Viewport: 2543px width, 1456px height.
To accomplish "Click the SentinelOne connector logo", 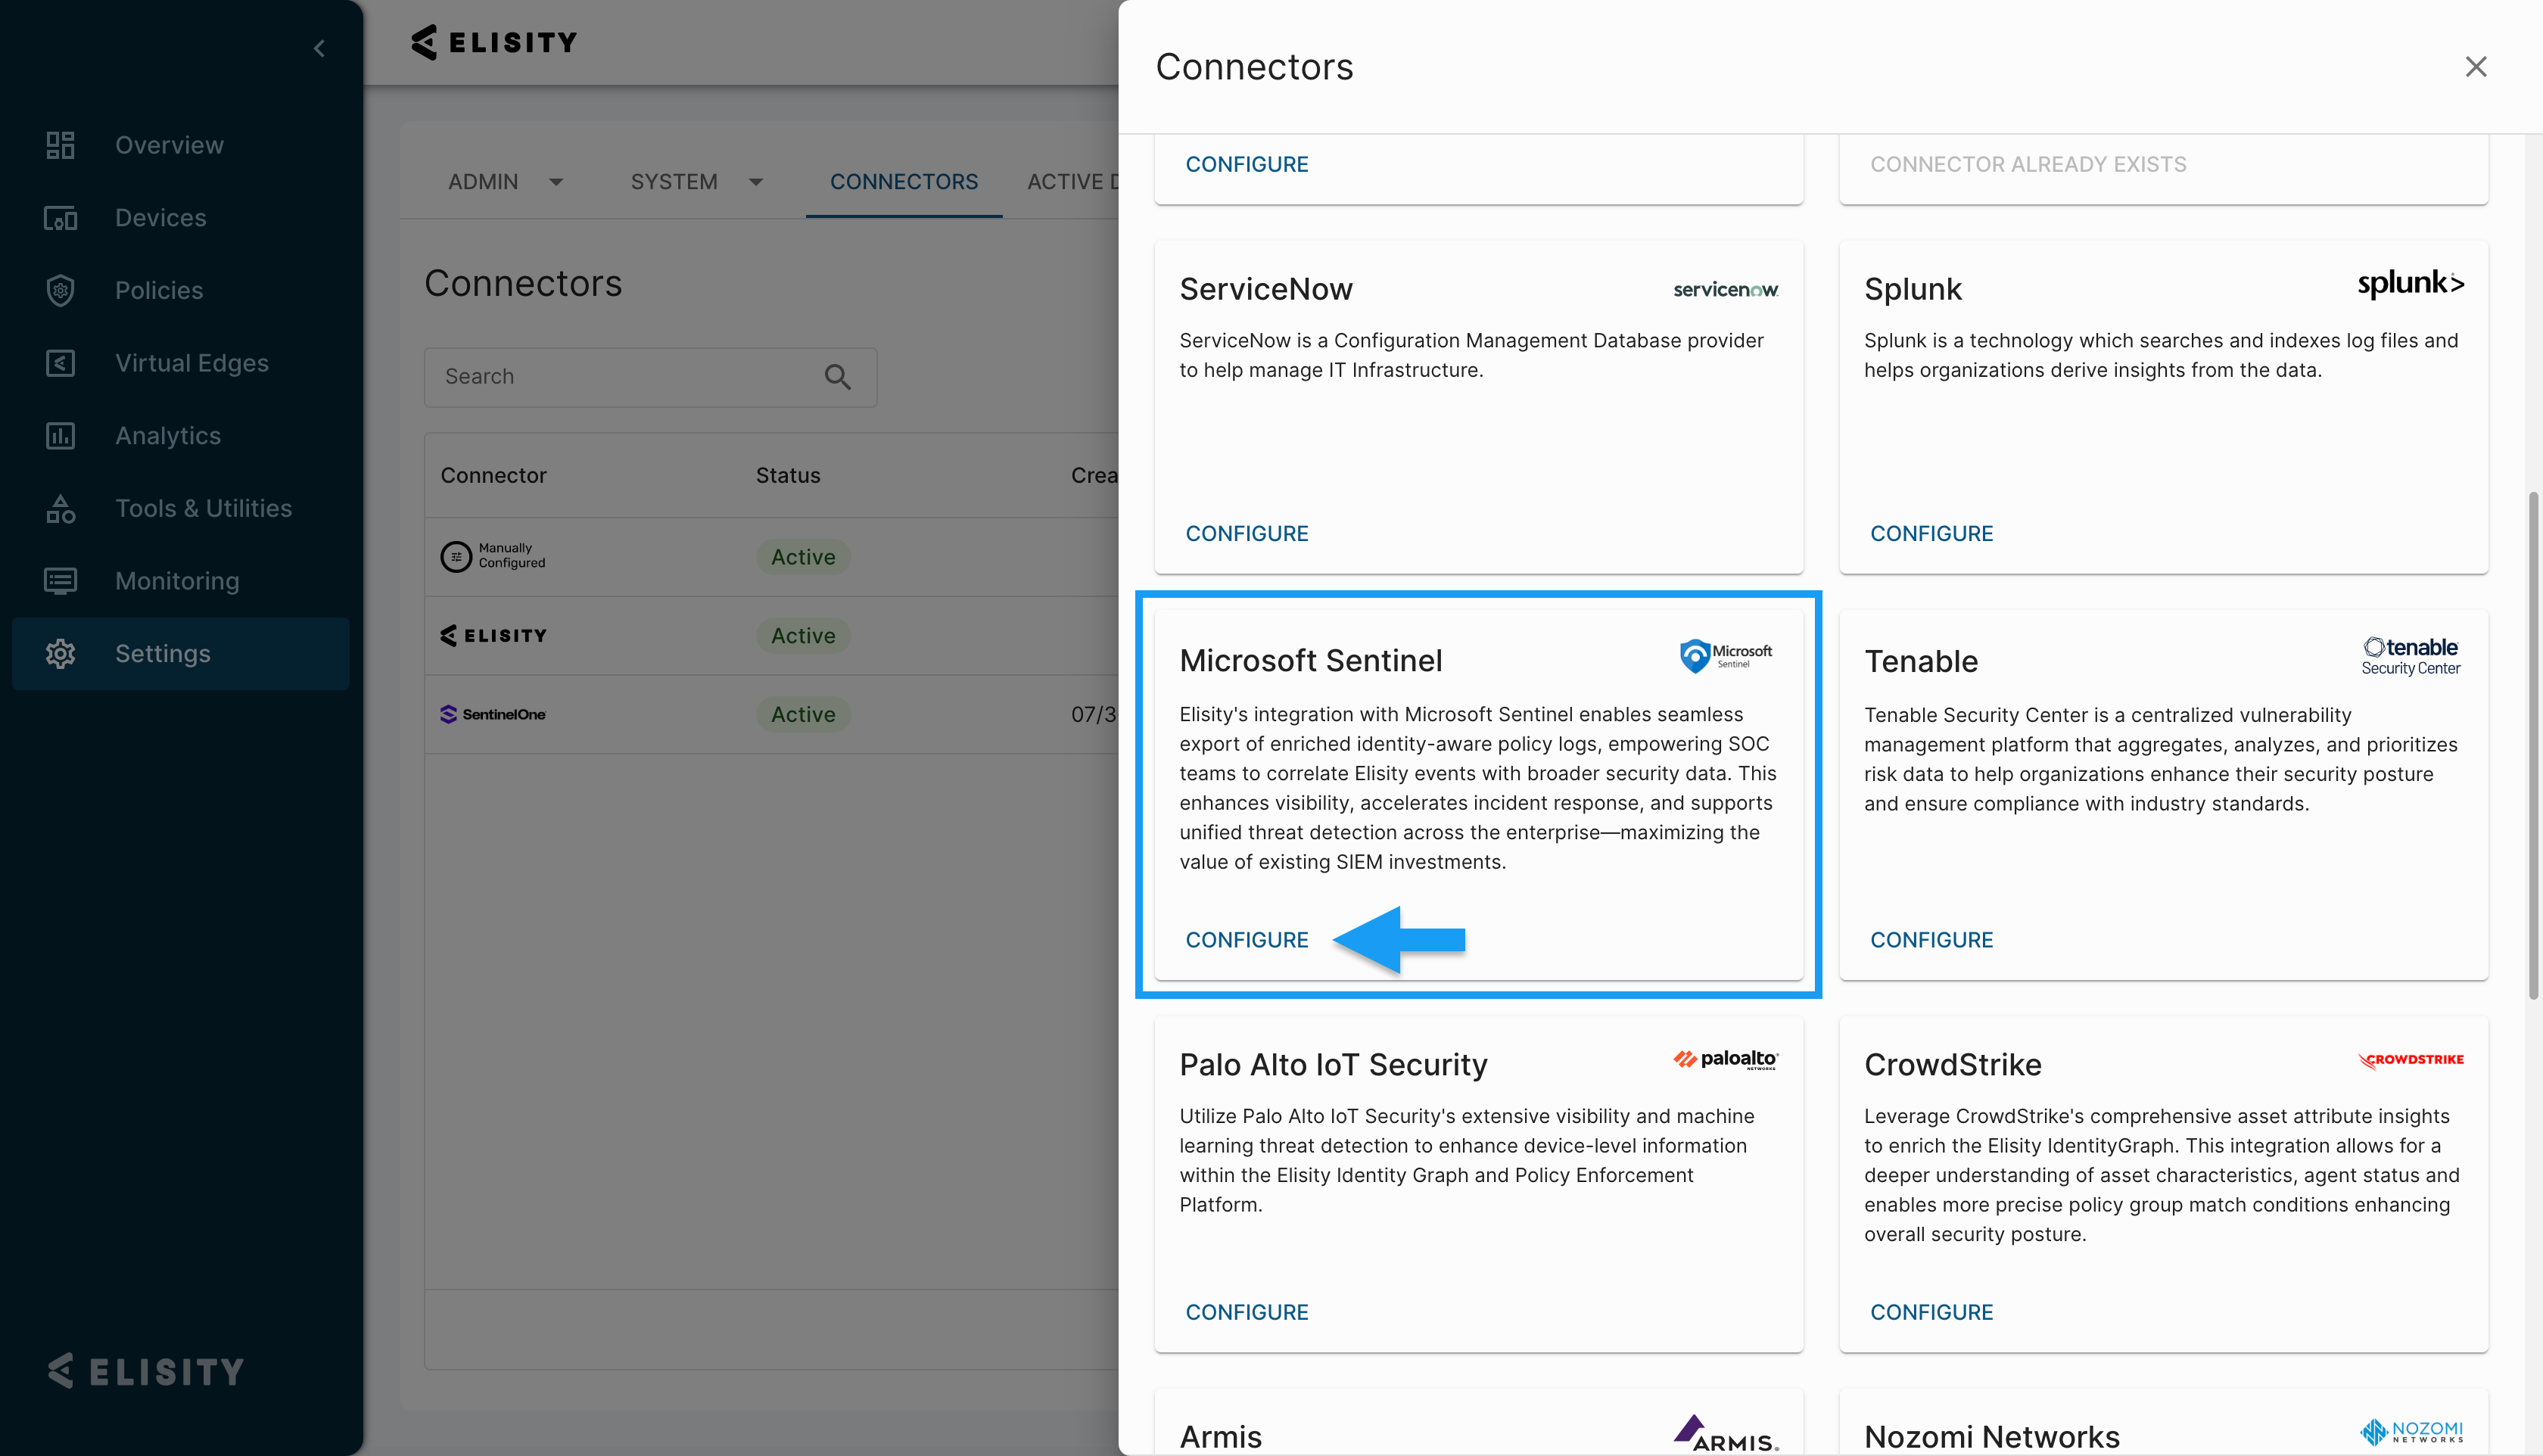I will 493,714.
